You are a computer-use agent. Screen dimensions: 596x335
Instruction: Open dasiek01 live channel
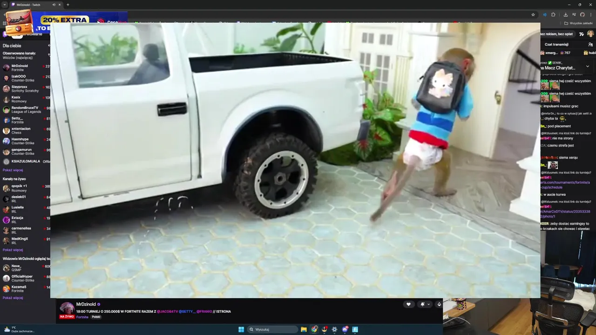(x=26, y=199)
